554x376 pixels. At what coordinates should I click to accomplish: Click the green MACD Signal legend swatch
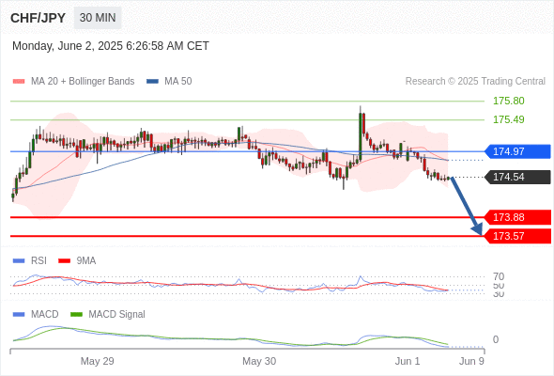(x=77, y=315)
